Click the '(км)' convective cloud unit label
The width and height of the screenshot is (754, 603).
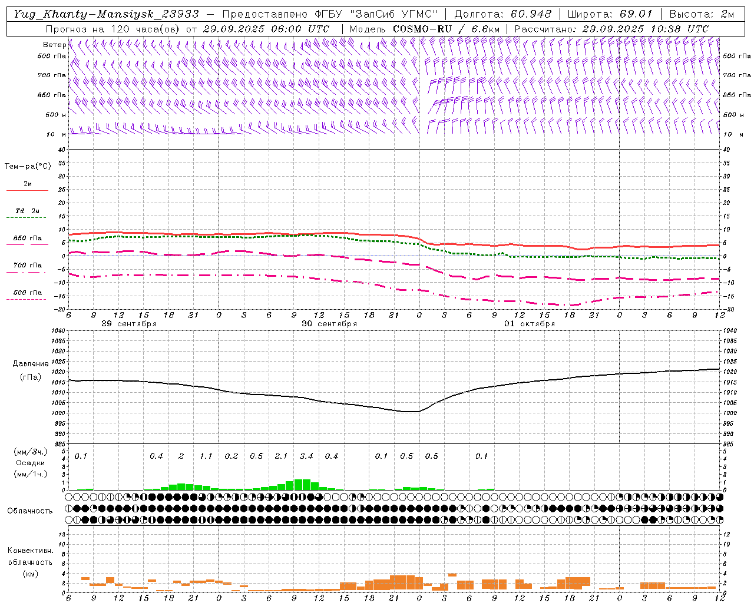click(x=30, y=574)
